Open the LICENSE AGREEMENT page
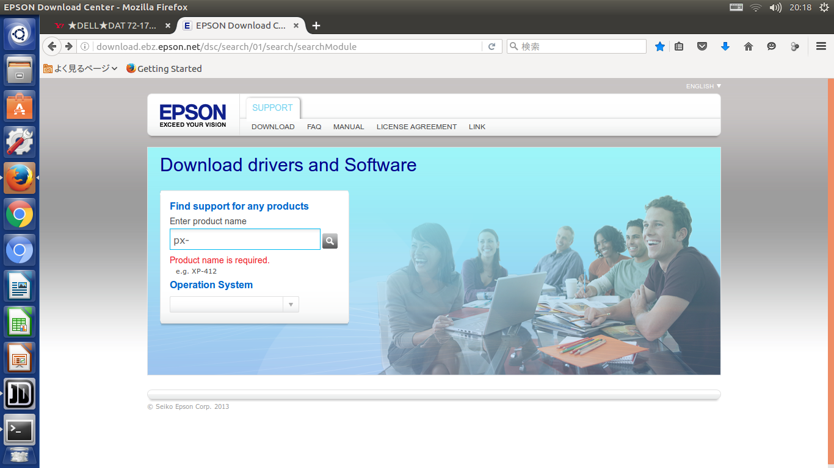This screenshot has height=468, width=834. [416, 127]
